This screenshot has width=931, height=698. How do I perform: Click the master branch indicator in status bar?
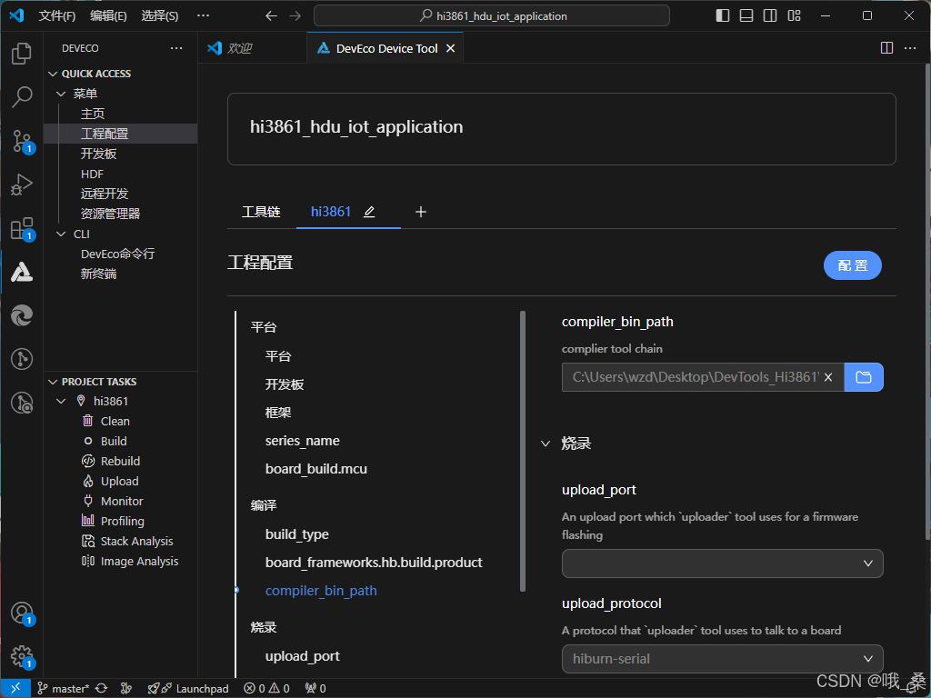(64, 689)
